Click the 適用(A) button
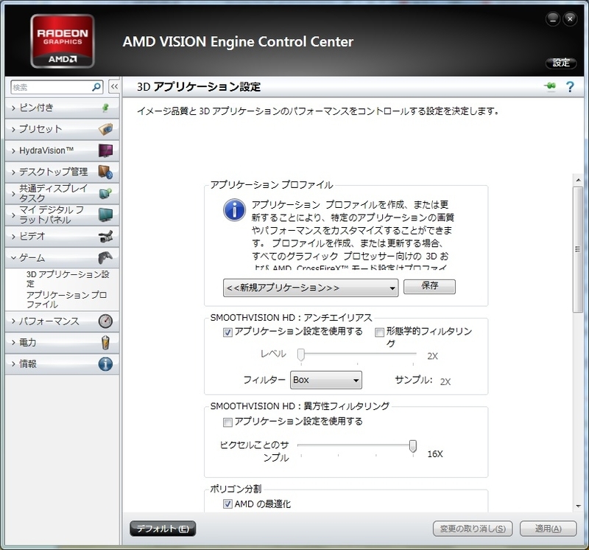 [548, 529]
